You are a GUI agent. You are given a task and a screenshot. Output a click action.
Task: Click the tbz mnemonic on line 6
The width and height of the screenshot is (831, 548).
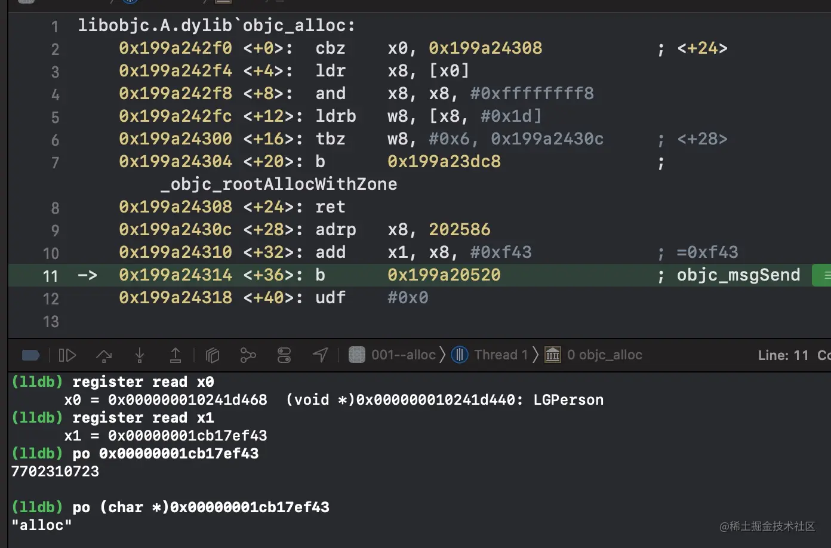coord(331,139)
